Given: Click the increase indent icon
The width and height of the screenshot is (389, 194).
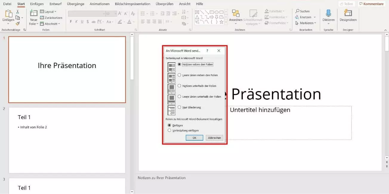Looking at the screenshot, I should point(168,13).
